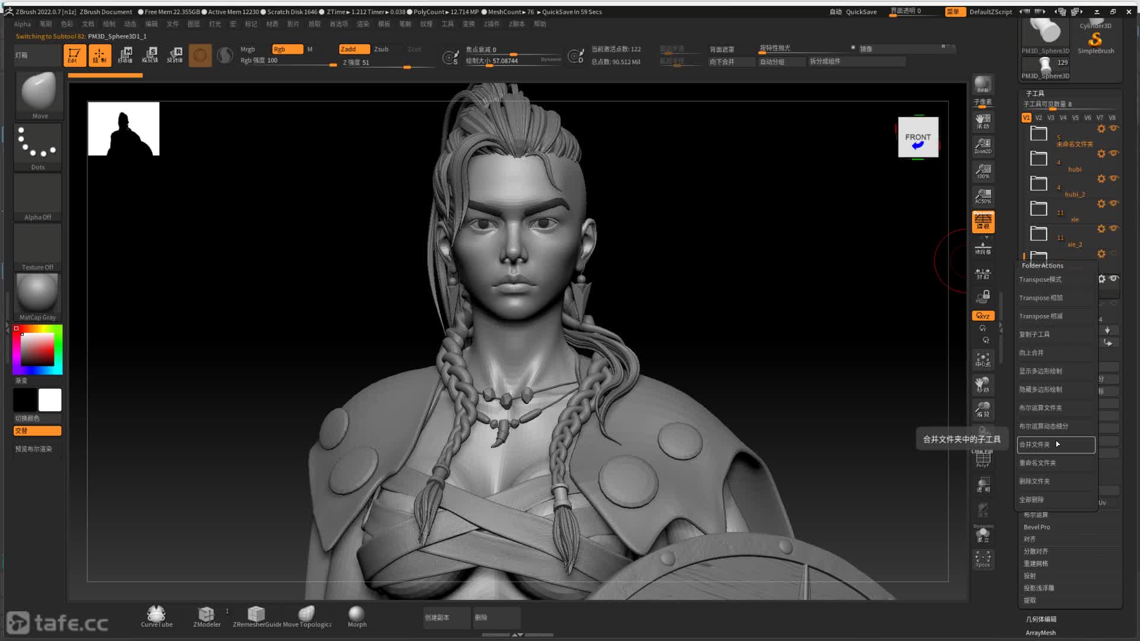
Task: Activate the Edit mode button
Action: (74, 55)
